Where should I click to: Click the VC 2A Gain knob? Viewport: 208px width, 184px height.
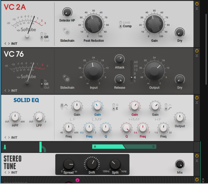coord(154,24)
